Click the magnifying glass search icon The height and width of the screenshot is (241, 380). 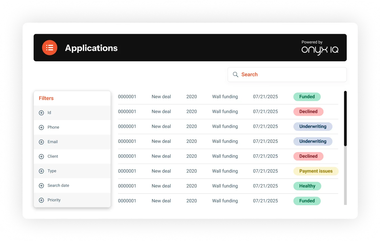coord(236,75)
